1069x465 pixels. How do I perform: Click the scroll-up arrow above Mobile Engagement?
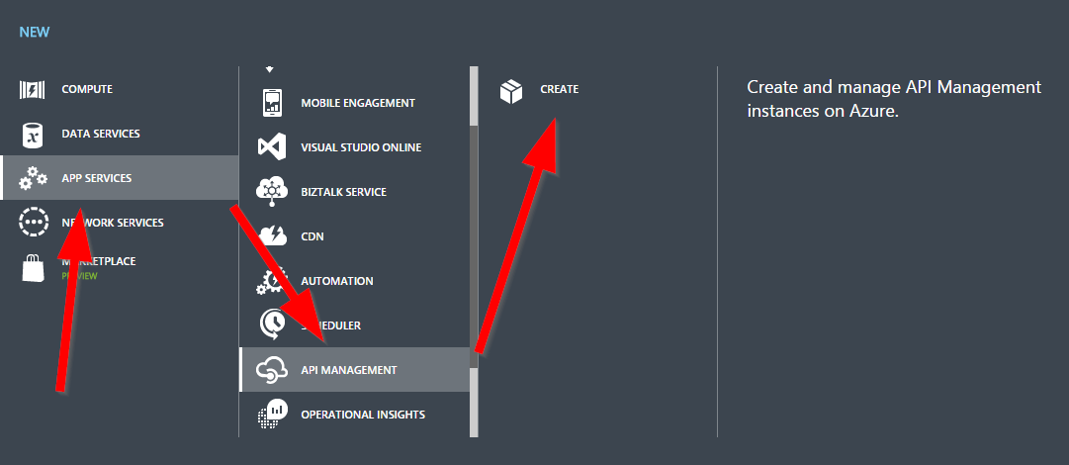[269, 69]
